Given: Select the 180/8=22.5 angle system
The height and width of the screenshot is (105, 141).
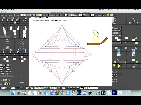Looking at the screenshot, I should [x=117, y=31].
